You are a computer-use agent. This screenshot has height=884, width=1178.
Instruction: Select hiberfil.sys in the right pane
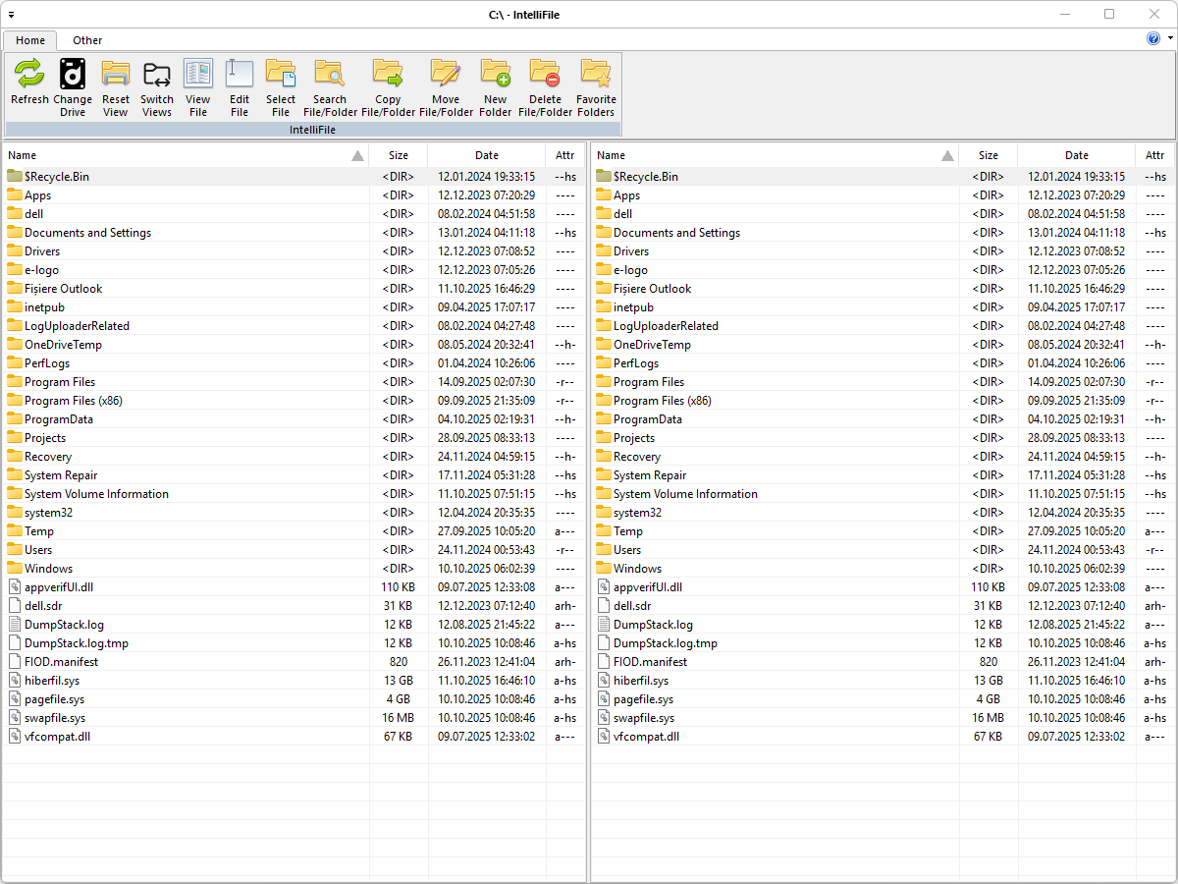[641, 681]
